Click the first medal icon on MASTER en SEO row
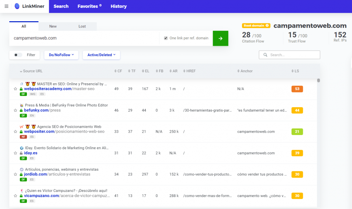Viewport: 352px width, 209px height. pos(27,84)
